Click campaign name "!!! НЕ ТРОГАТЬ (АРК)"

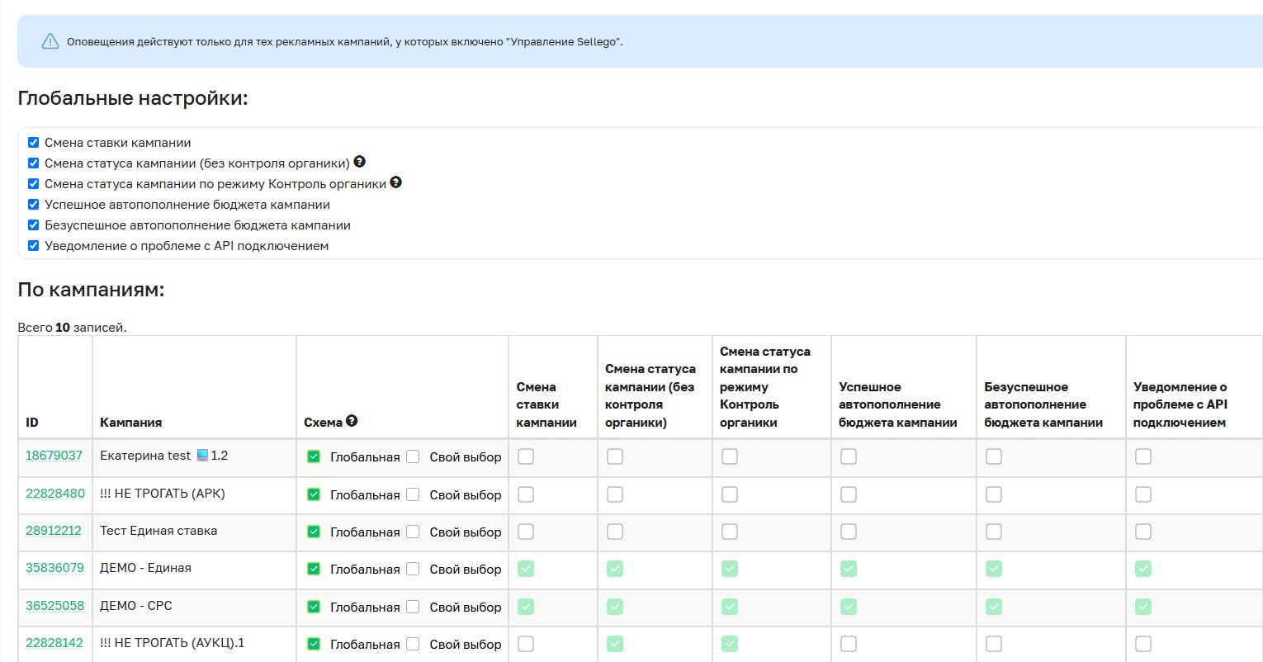pyautogui.click(x=163, y=494)
